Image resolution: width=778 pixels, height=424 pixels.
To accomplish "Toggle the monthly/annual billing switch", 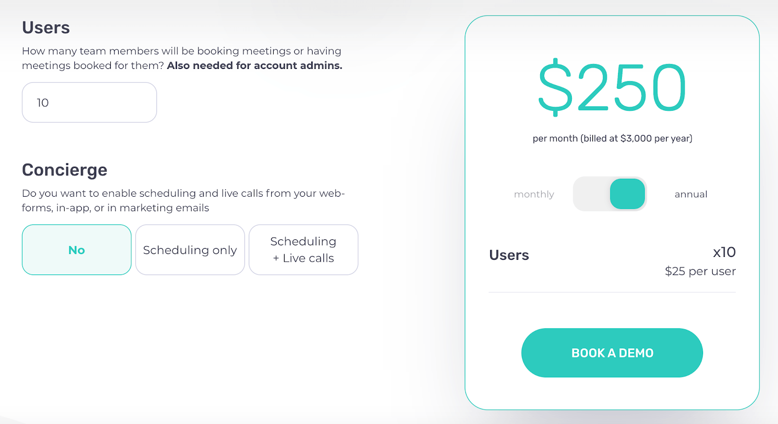I will tap(610, 194).
